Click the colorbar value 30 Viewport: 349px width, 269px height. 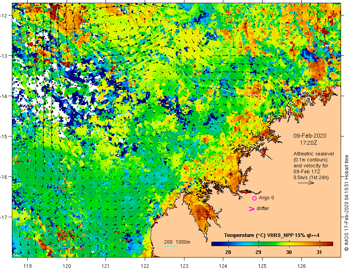coord(289,252)
